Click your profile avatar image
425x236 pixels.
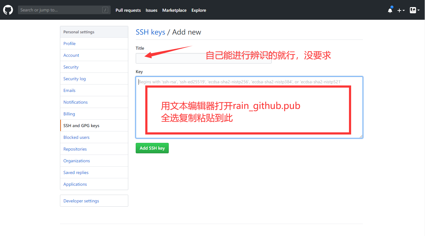(x=412, y=10)
